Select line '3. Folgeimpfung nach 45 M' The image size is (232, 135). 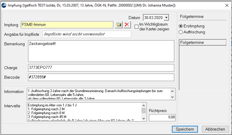coord(47,117)
